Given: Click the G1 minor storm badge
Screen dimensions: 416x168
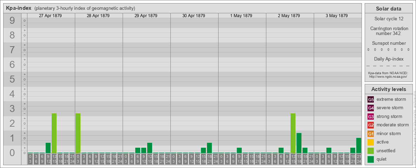Looking at the screenshot, I should click(x=371, y=134).
